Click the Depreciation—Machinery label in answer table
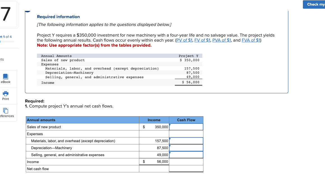The height and width of the screenshot is (174, 325). [51, 148]
